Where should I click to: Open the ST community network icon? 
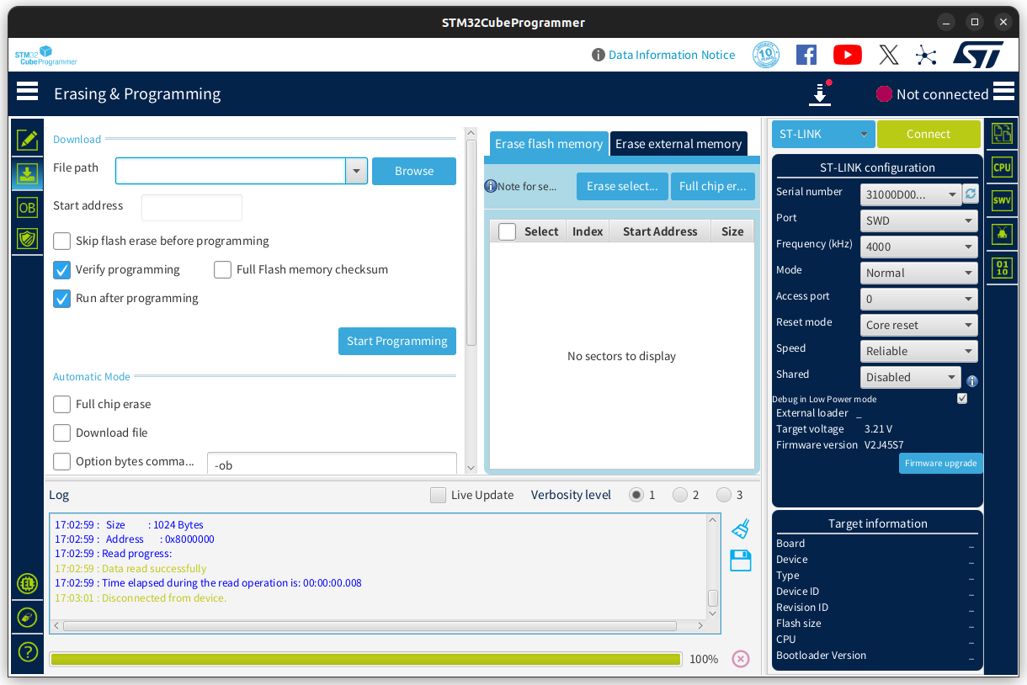(x=926, y=56)
